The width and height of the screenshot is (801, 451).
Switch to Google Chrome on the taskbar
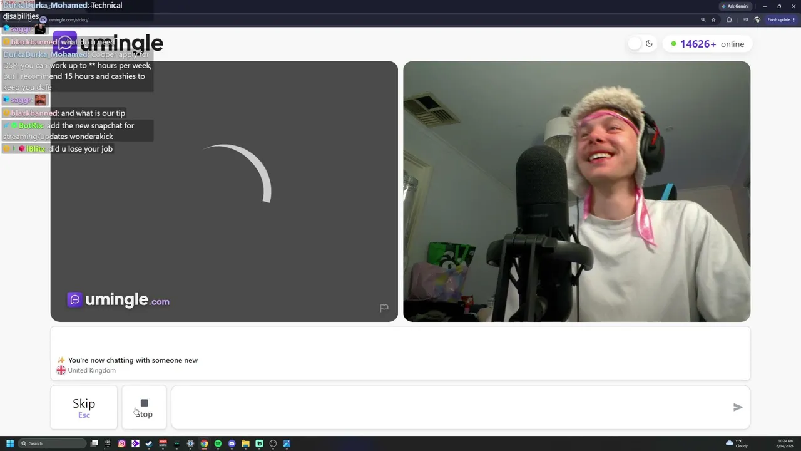click(204, 443)
